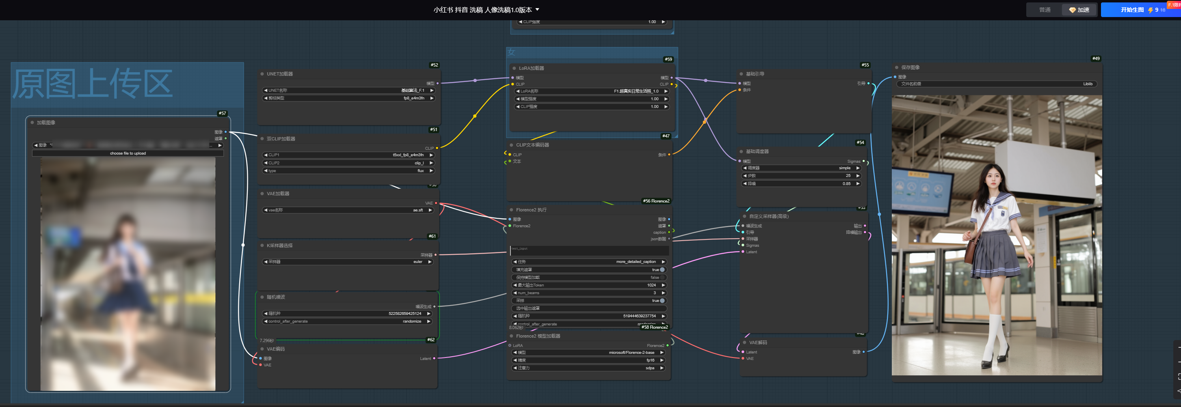The height and width of the screenshot is (407, 1181).
Task: Open the LoRA名称 selector in LoRA加载器
Action: pyautogui.click(x=592, y=91)
